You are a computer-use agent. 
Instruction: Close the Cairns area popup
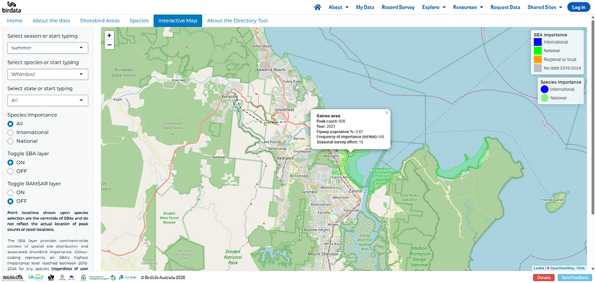[x=387, y=113]
